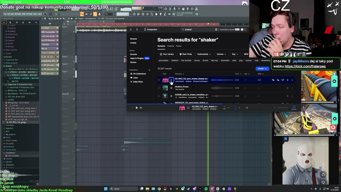The image size is (341, 192).
Task: Preview Shakers_15.wav using its waveform icon
Action: 171,88
